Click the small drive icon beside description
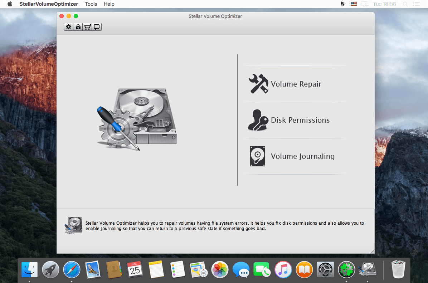 [x=73, y=225]
